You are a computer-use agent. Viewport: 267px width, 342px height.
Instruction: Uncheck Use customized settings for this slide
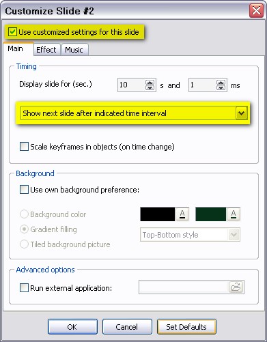(x=12, y=32)
